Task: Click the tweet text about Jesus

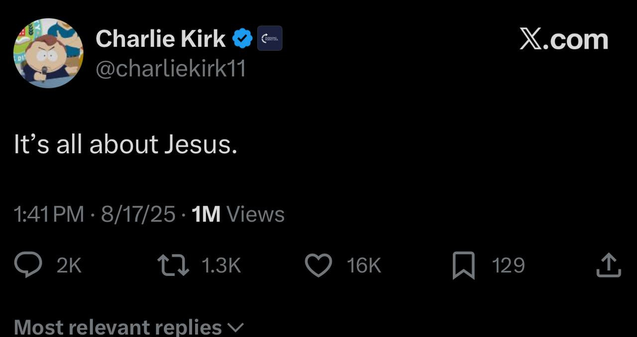Action: point(125,145)
